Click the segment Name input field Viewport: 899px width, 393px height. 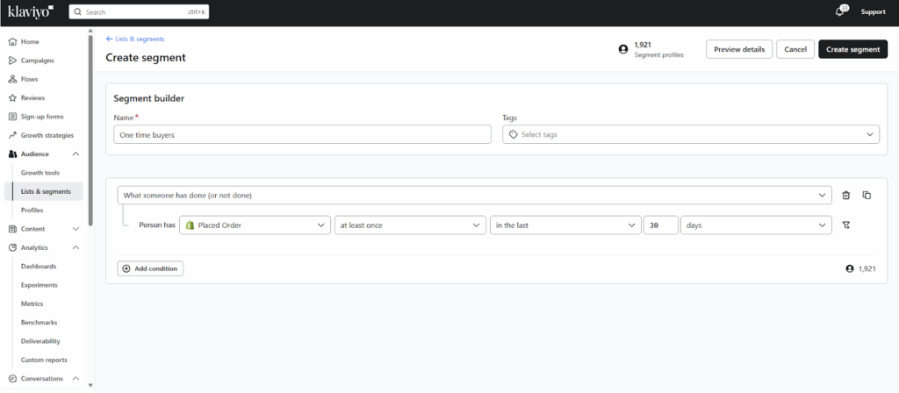pyautogui.click(x=302, y=134)
